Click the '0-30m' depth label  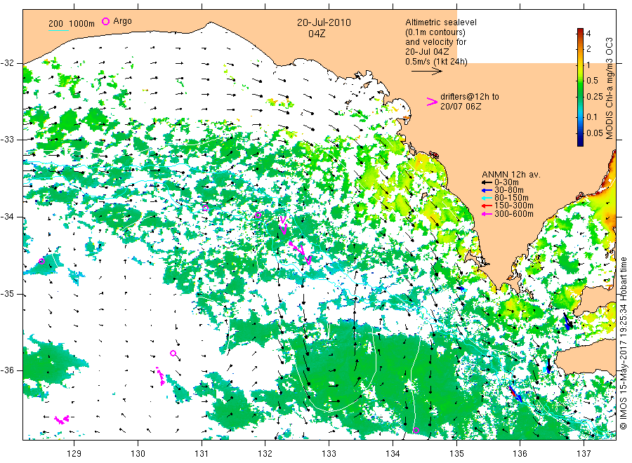pos(506,182)
